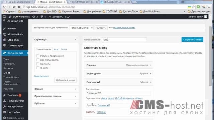Open bookmarks overflow chevron
The image size is (214, 120).
point(185,12)
